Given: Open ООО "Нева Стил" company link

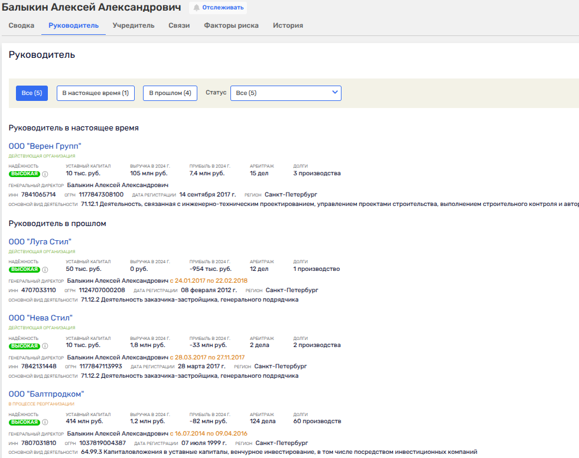Looking at the screenshot, I should 41,318.
